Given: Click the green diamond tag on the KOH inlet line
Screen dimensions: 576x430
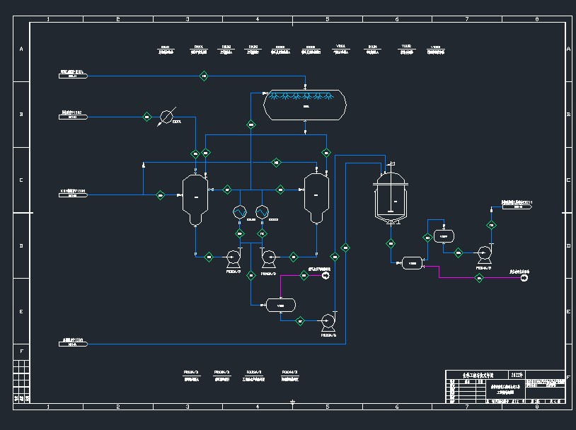Looking at the screenshot, I should [x=161, y=195].
